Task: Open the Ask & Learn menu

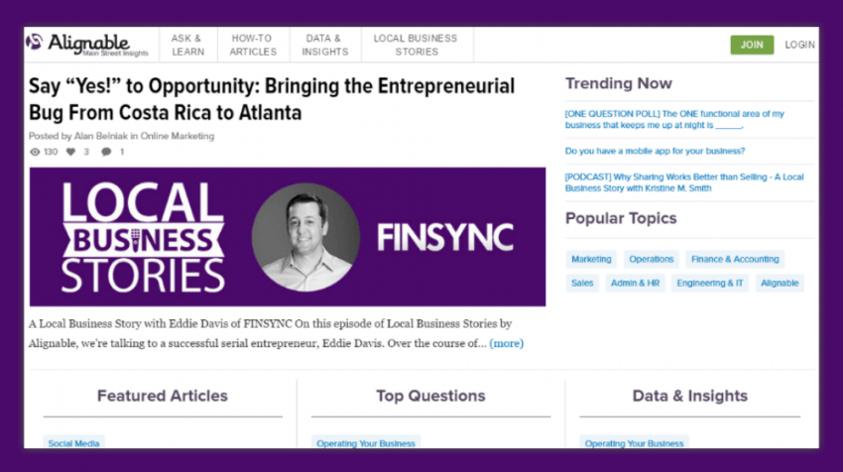Action: pyautogui.click(x=187, y=45)
